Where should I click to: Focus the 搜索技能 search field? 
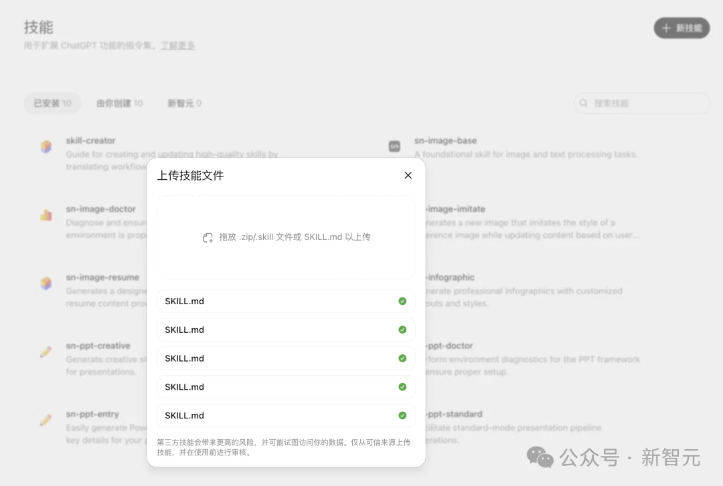tap(641, 103)
